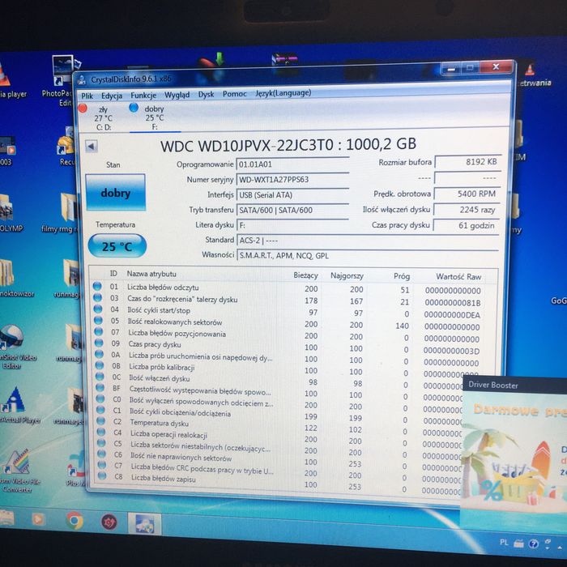Click the 25 °C temperature button

click(117, 246)
